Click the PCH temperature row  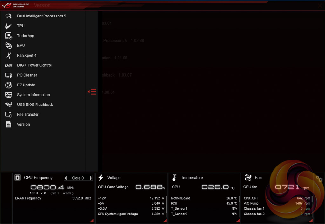204,203
